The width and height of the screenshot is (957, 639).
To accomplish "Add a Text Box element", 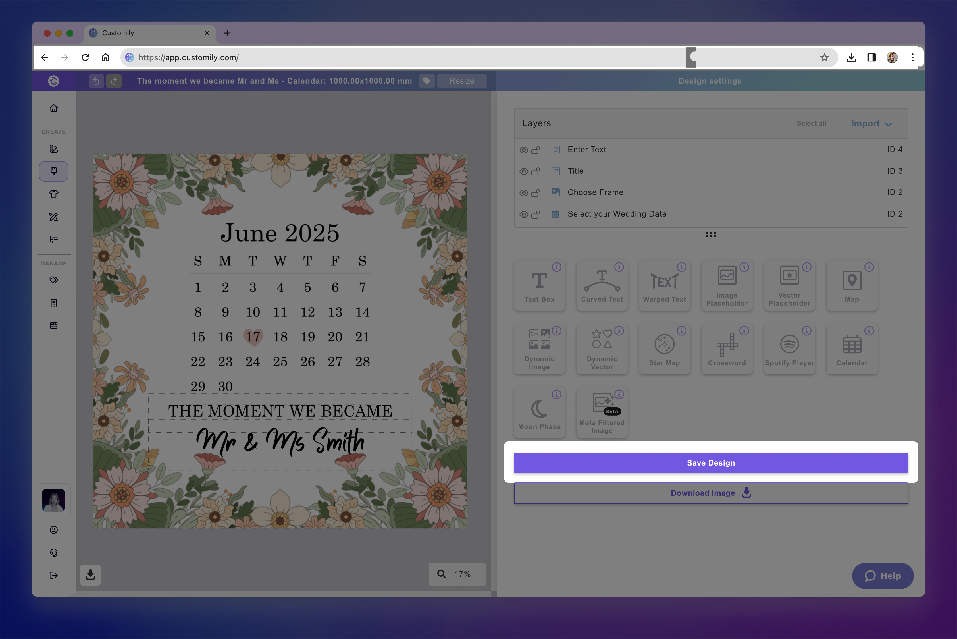I will (539, 285).
